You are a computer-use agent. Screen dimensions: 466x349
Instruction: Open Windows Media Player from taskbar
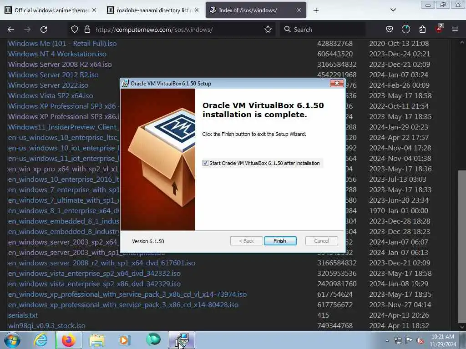(x=125, y=340)
